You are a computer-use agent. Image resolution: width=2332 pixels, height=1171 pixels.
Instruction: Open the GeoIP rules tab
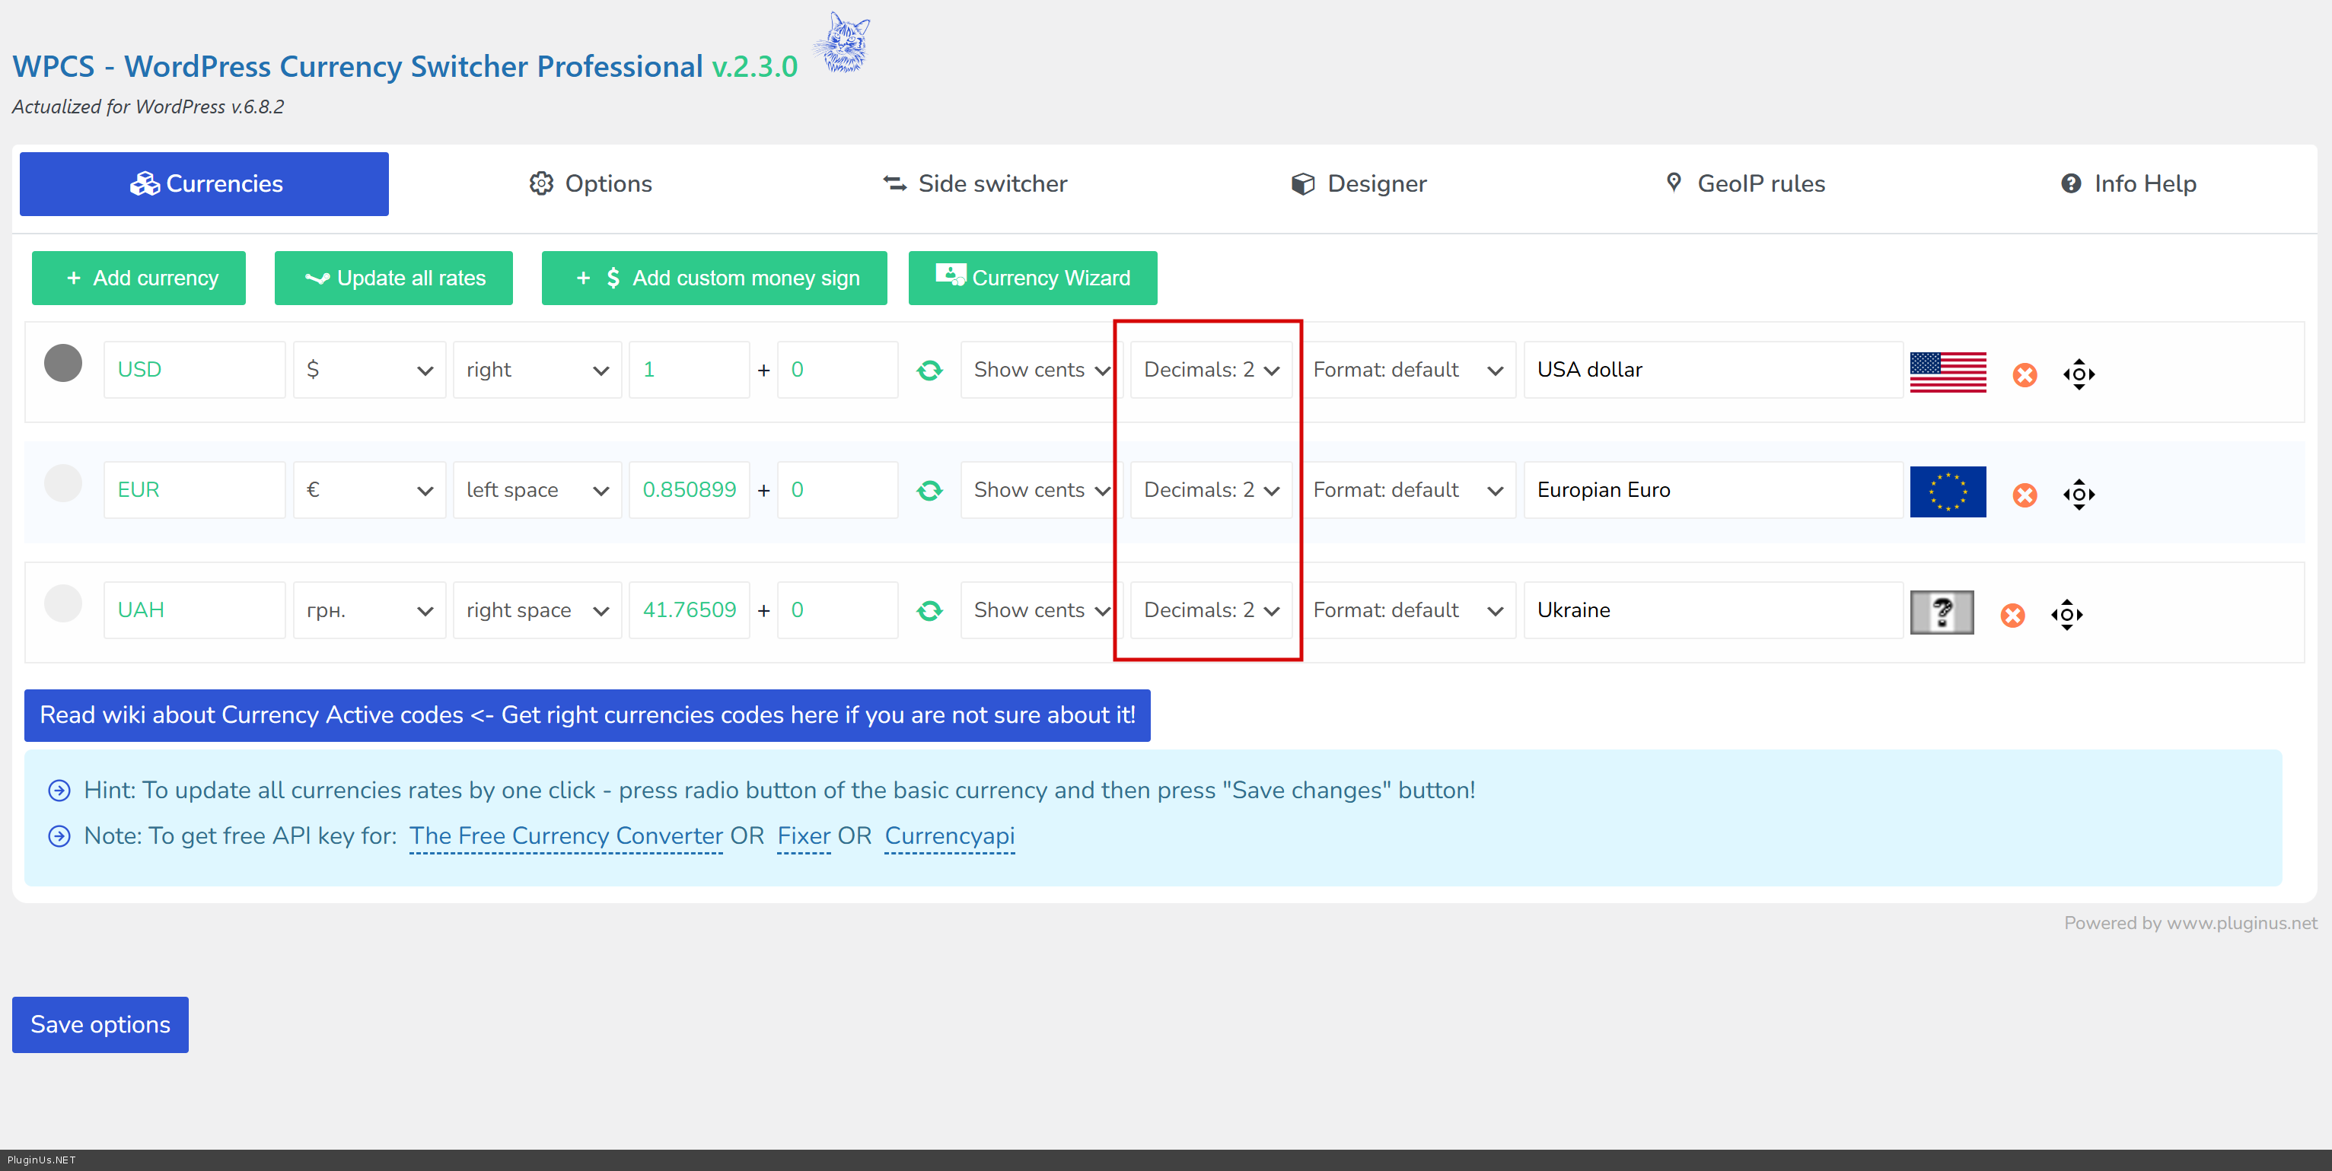1744,183
